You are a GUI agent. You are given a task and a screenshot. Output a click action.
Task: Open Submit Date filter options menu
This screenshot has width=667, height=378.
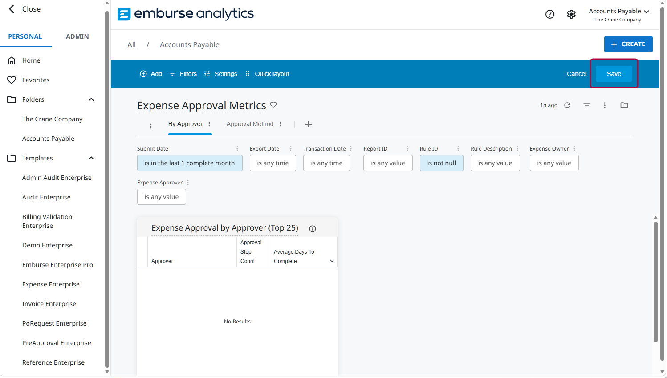pos(237,149)
